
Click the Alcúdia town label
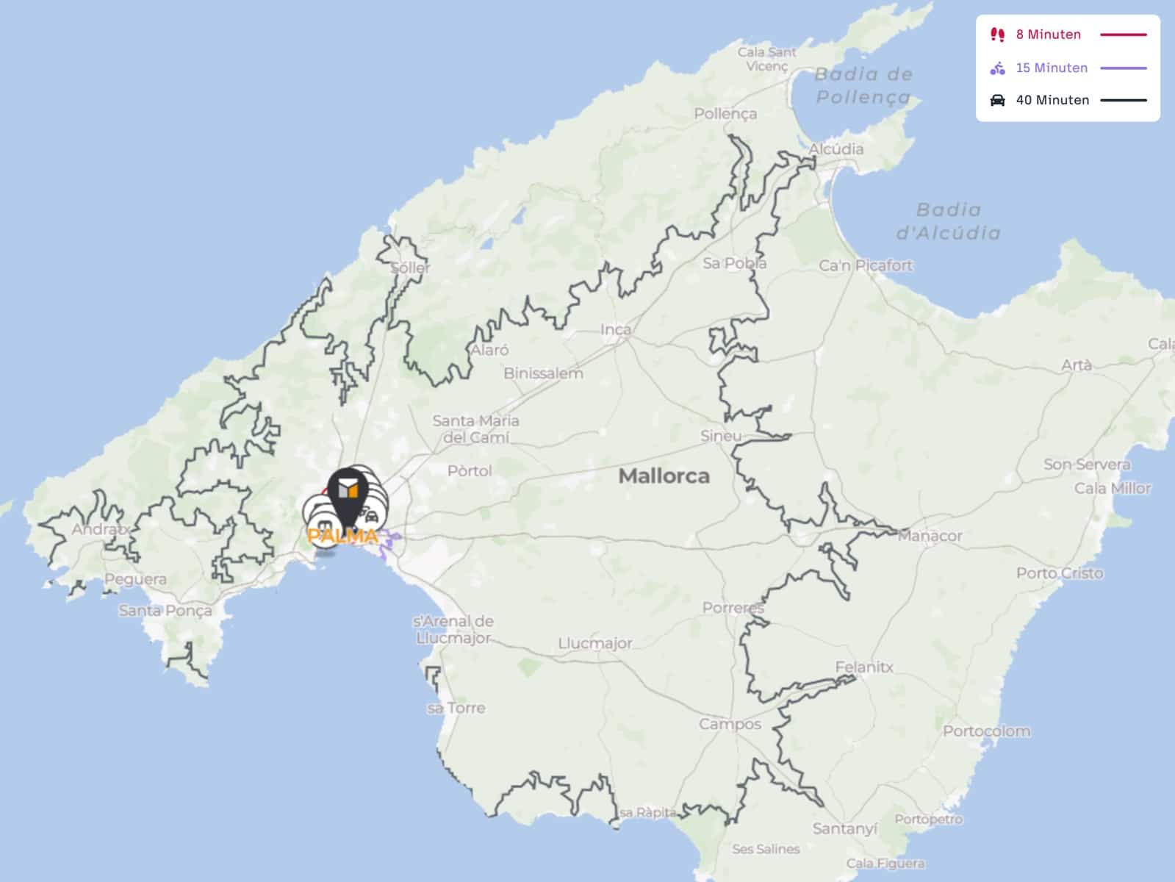pyautogui.click(x=836, y=148)
